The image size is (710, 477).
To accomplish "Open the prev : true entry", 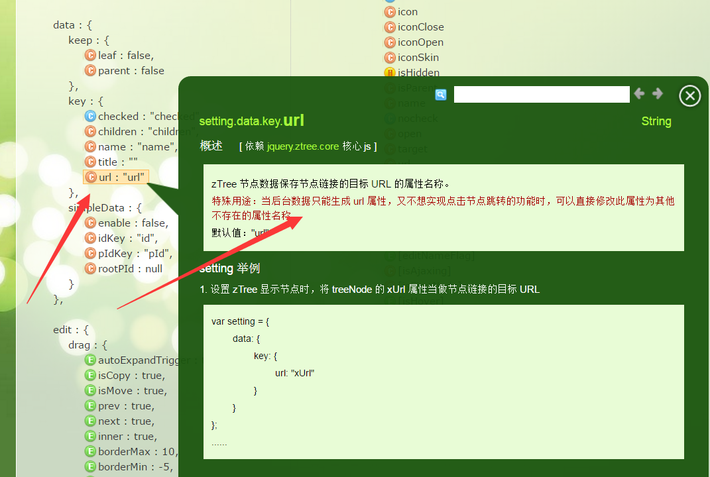I will click(x=120, y=406).
